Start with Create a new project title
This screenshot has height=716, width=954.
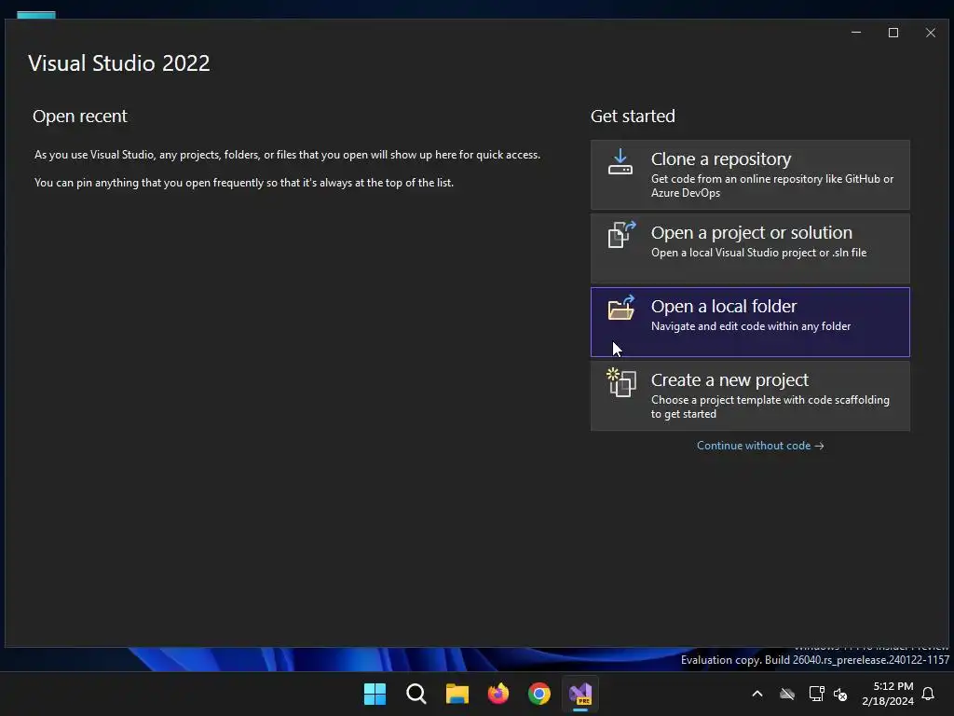[x=729, y=380]
